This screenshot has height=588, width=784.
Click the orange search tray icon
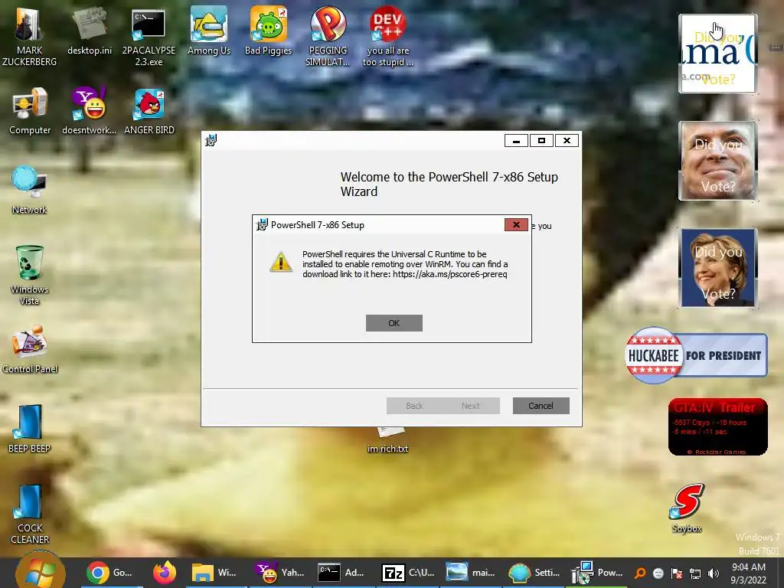640,573
